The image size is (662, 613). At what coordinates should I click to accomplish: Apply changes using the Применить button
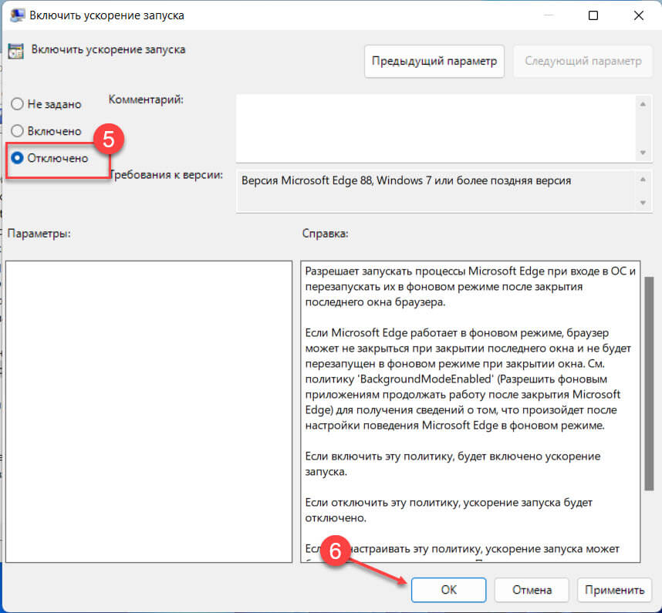(x=615, y=589)
